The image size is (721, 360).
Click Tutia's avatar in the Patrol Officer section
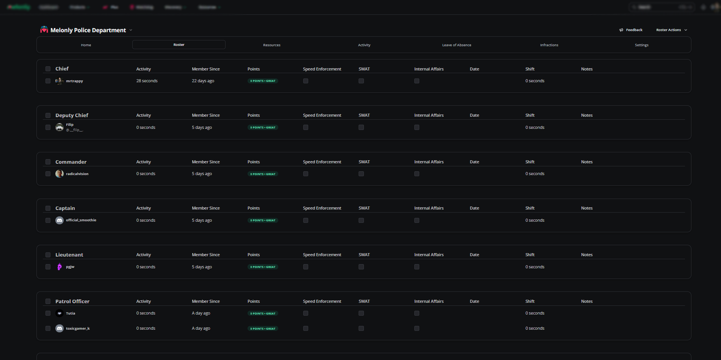59,313
